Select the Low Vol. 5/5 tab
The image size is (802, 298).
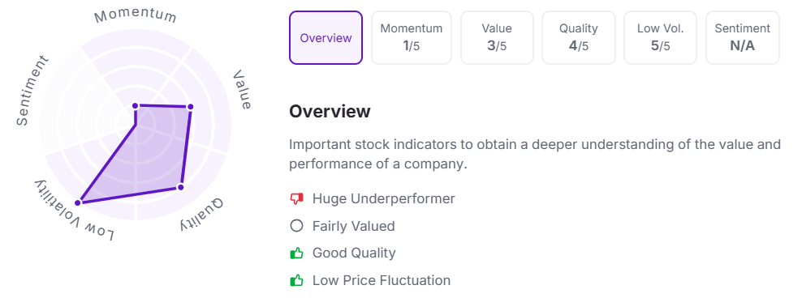coord(660,38)
